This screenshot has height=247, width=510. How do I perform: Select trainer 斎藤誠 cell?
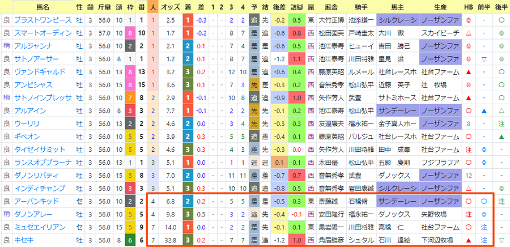pyautogui.click(x=331, y=202)
